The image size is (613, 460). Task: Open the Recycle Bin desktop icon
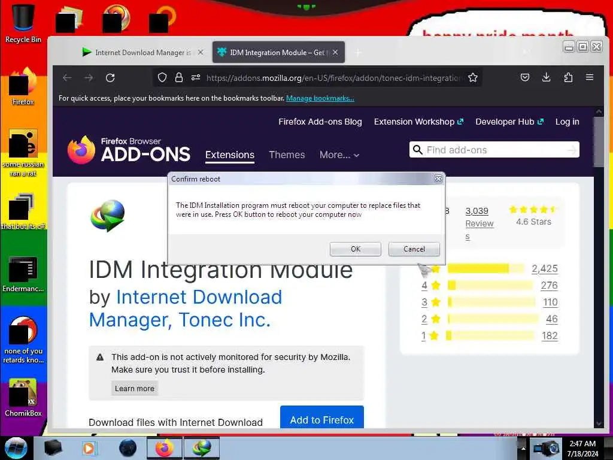(x=23, y=23)
